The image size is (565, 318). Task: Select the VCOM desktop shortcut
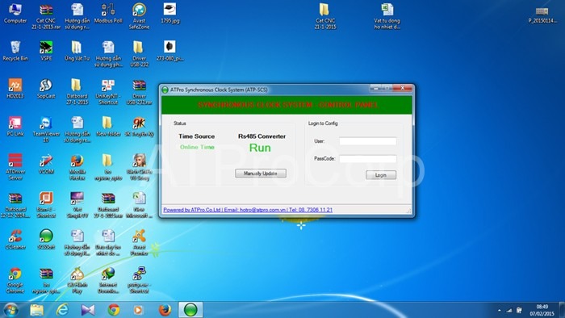click(46, 164)
